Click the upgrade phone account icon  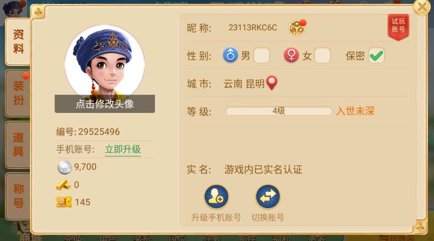coord(216,197)
